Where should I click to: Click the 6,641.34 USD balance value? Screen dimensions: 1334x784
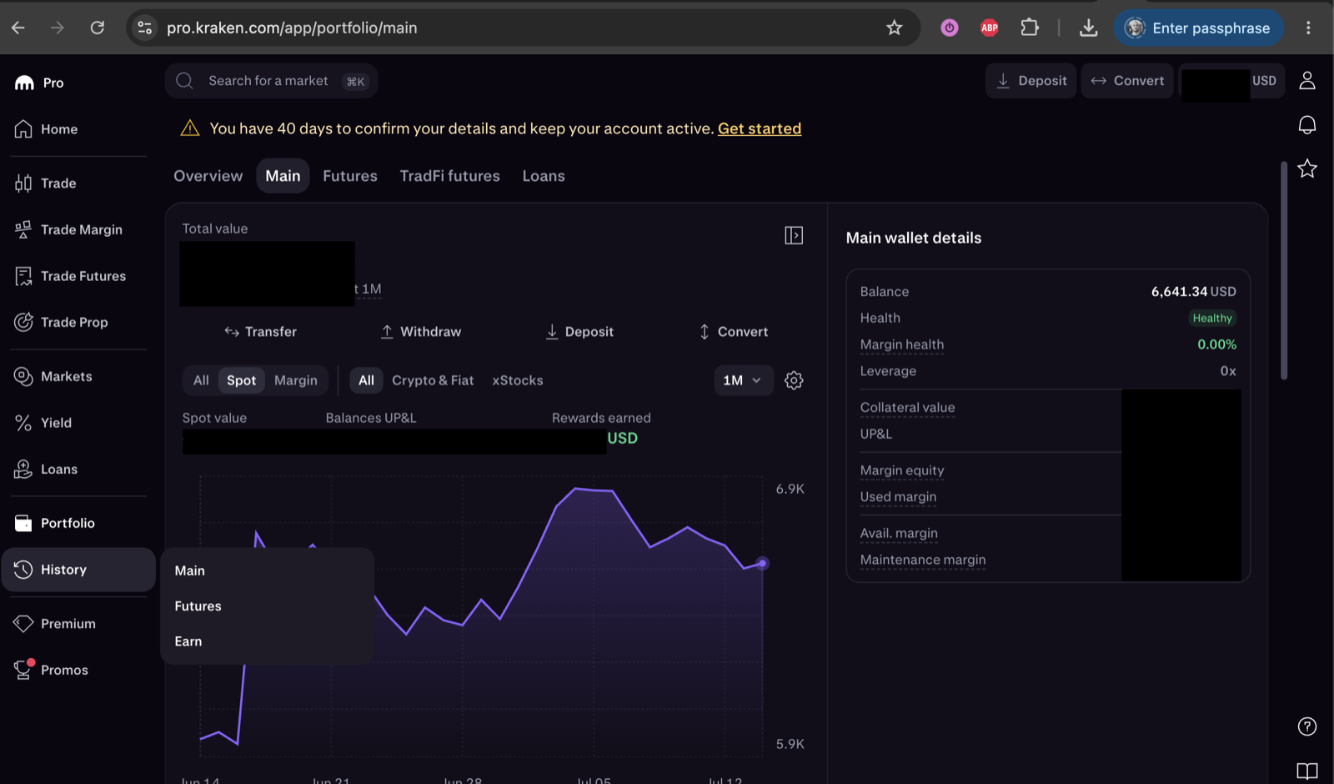[1193, 292]
